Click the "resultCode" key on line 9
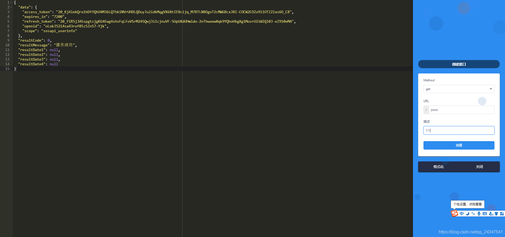Viewport: 505px width, 237px height. (31, 41)
